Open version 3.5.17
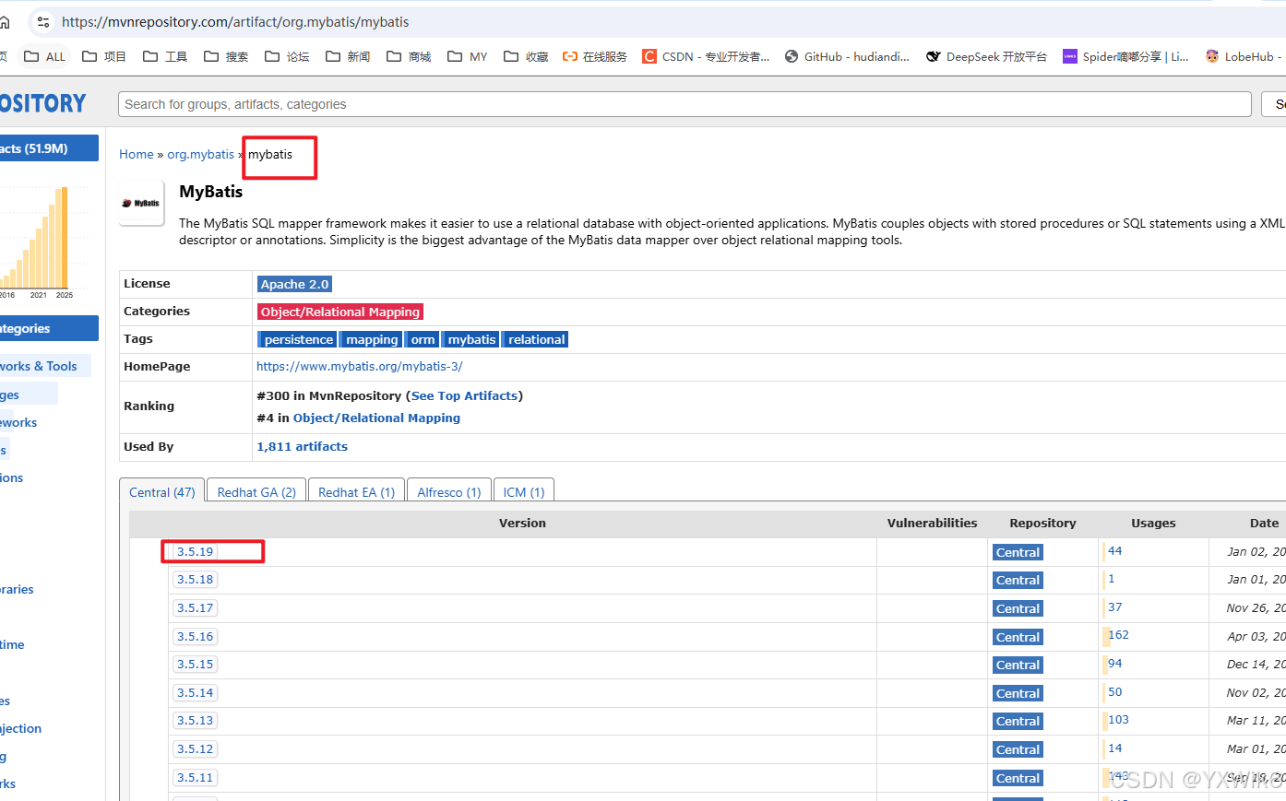 (195, 607)
